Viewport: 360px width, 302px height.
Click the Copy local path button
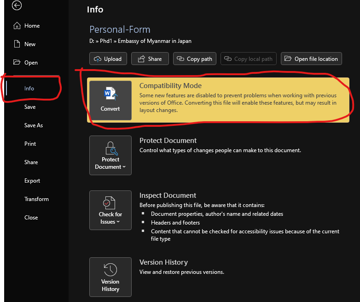(249, 59)
